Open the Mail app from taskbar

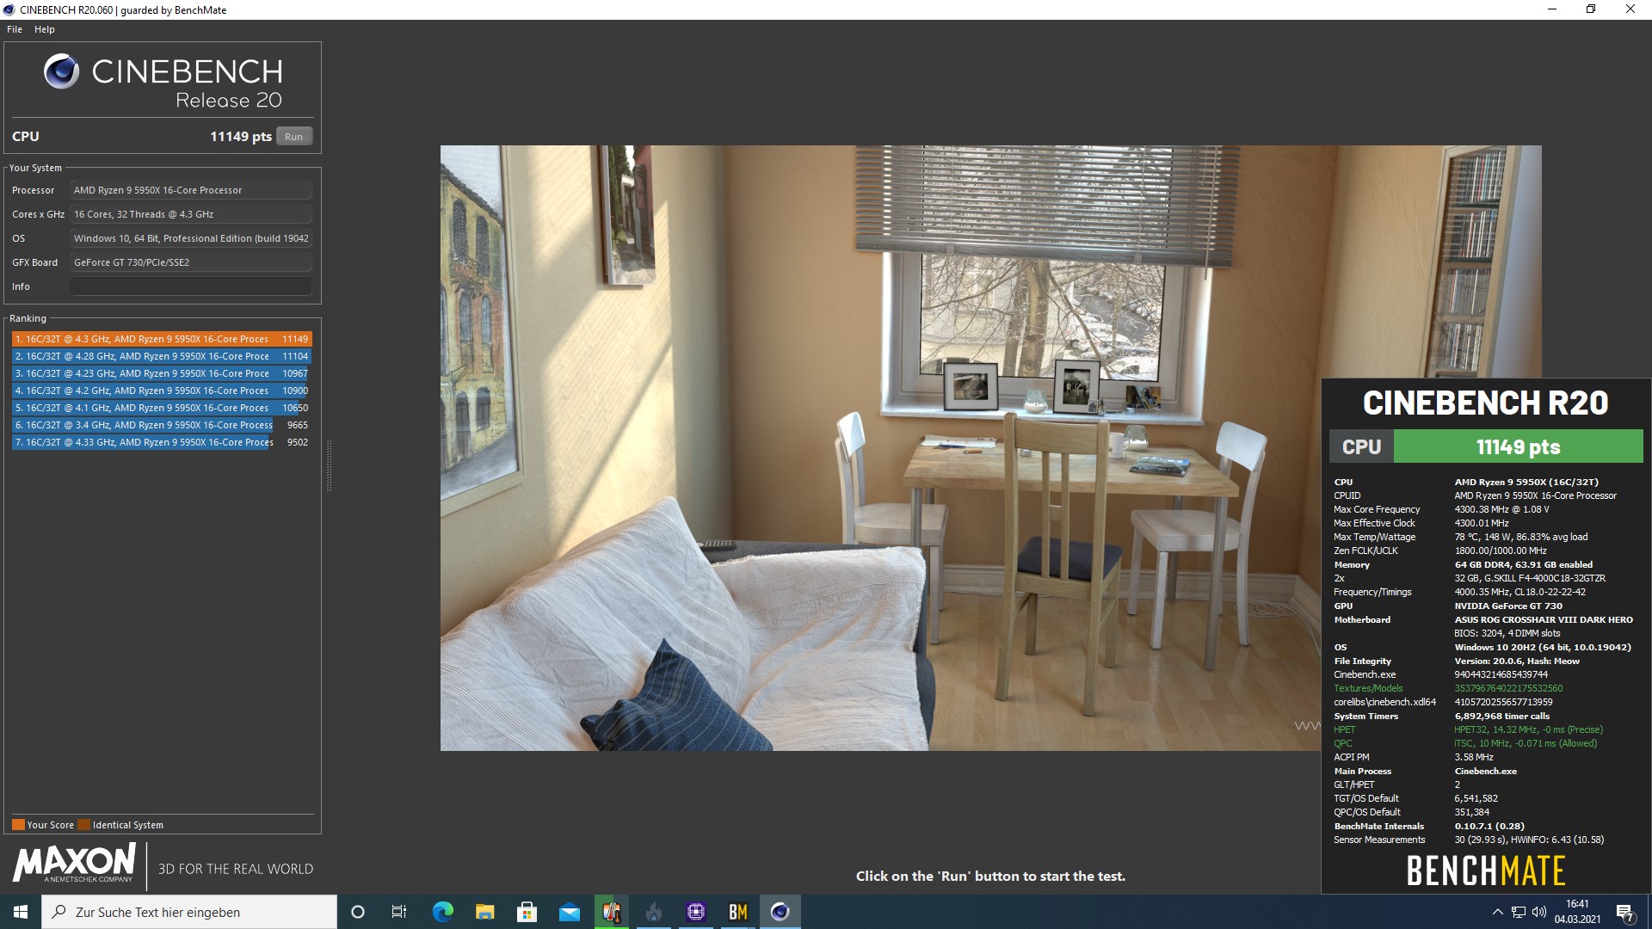click(x=569, y=912)
